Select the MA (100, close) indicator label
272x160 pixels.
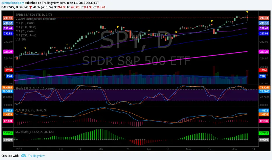pyautogui.click(x=26, y=27)
